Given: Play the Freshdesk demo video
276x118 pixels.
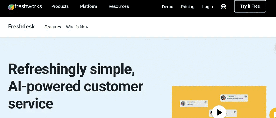Looking at the screenshot, I should tap(219, 112).
